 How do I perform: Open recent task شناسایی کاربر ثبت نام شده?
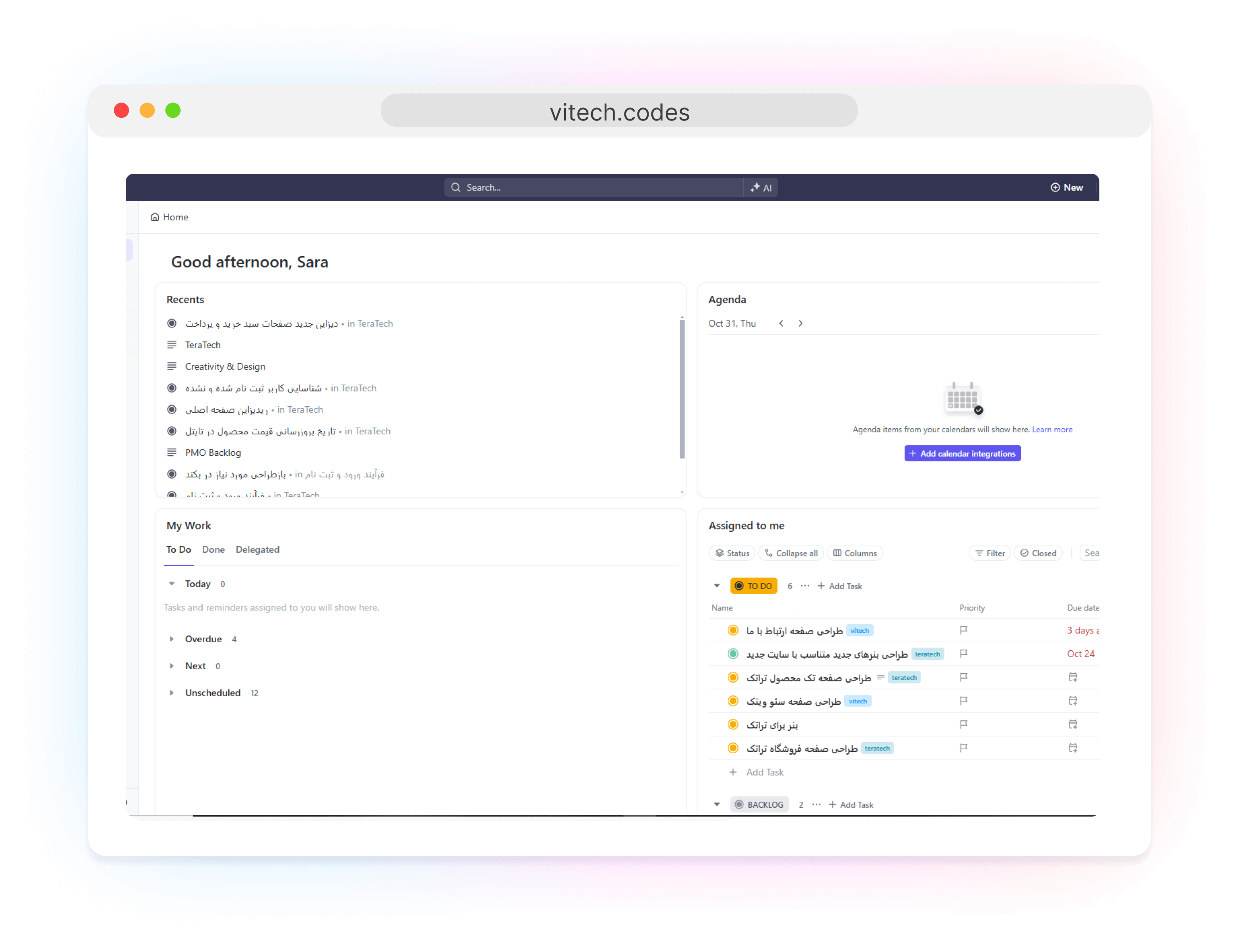254,388
